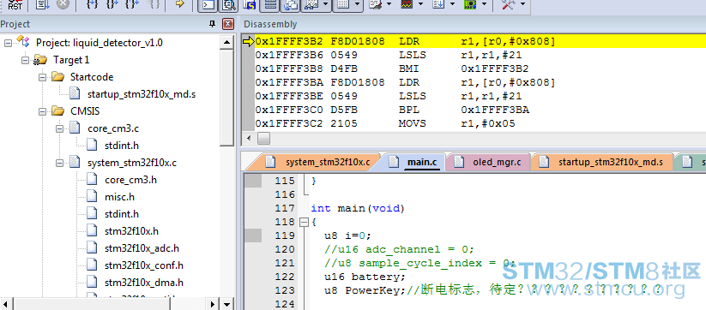Close the Project panel
This screenshot has width=706, height=310.
(229, 24)
